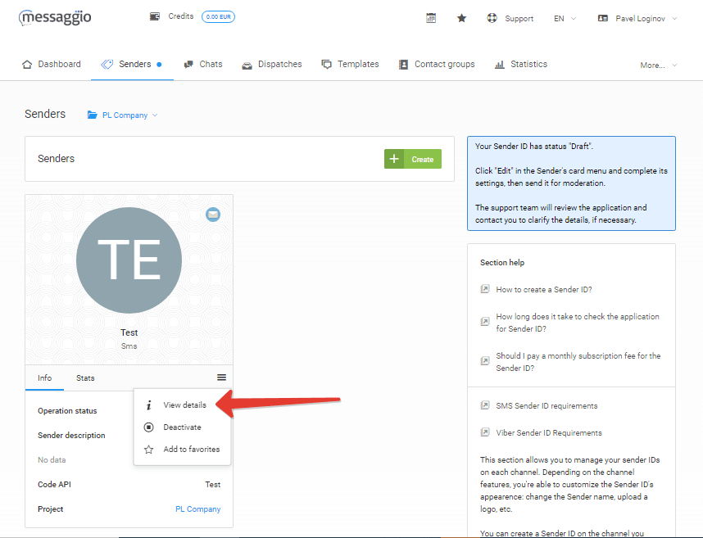Select the Info tab on sender card
Image resolution: width=703 pixels, height=538 pixels.
click(x=44, y=378)
